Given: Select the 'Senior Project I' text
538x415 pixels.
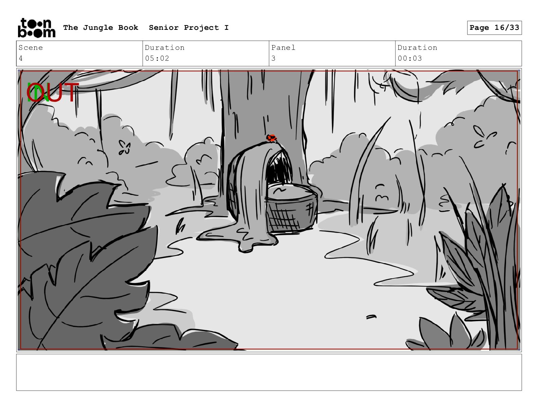Looking at the screenshot, I should click(x=189, y=27).
